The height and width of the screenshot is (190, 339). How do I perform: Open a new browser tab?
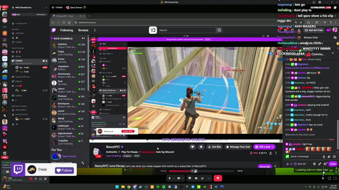coord(89,16)
